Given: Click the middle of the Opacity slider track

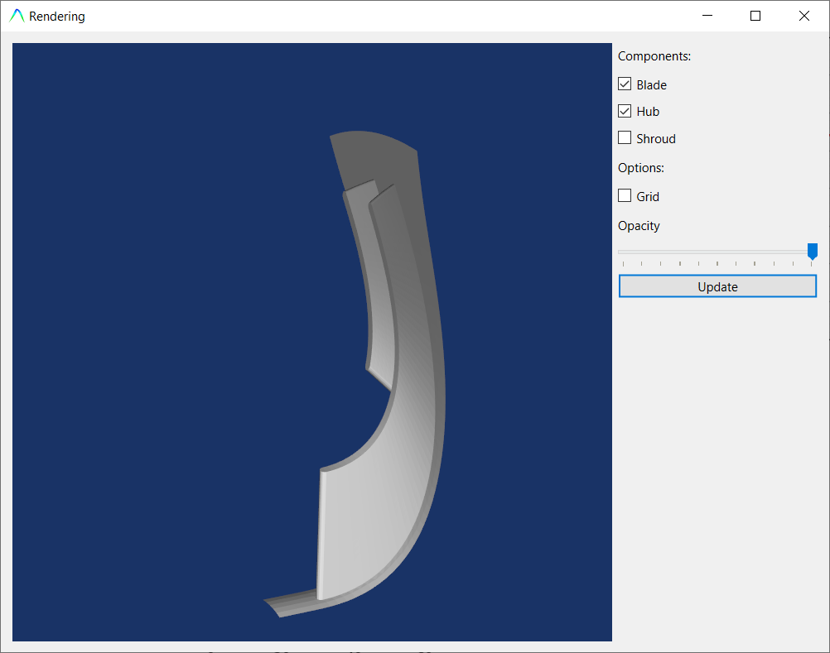Looking at the screenshot, I should [x=717, y=252].
